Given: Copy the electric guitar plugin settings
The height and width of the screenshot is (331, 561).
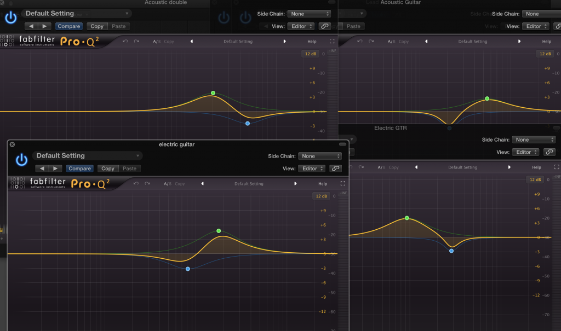Looking at the screenshot, I should tap(107, 169).
